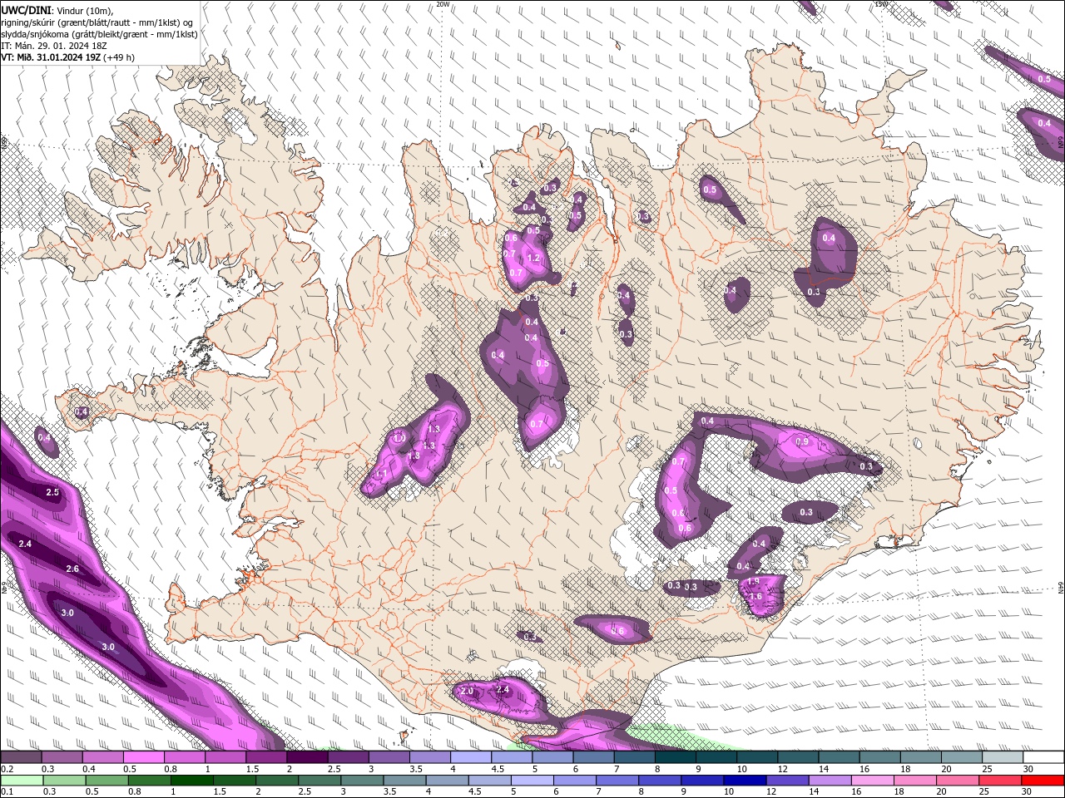Image resolution: width=1065 pixels, height=798 pixels.
Task: Click the 15W longitude label
Action: tap(881, 4)
